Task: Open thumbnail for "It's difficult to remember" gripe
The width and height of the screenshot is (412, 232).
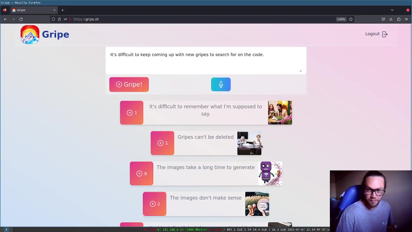Action: 280,112
